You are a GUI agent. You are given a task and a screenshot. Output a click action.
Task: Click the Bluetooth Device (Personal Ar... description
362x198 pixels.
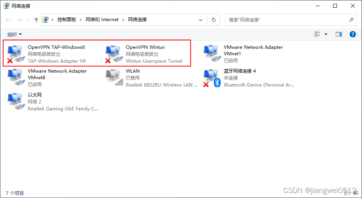259,85
